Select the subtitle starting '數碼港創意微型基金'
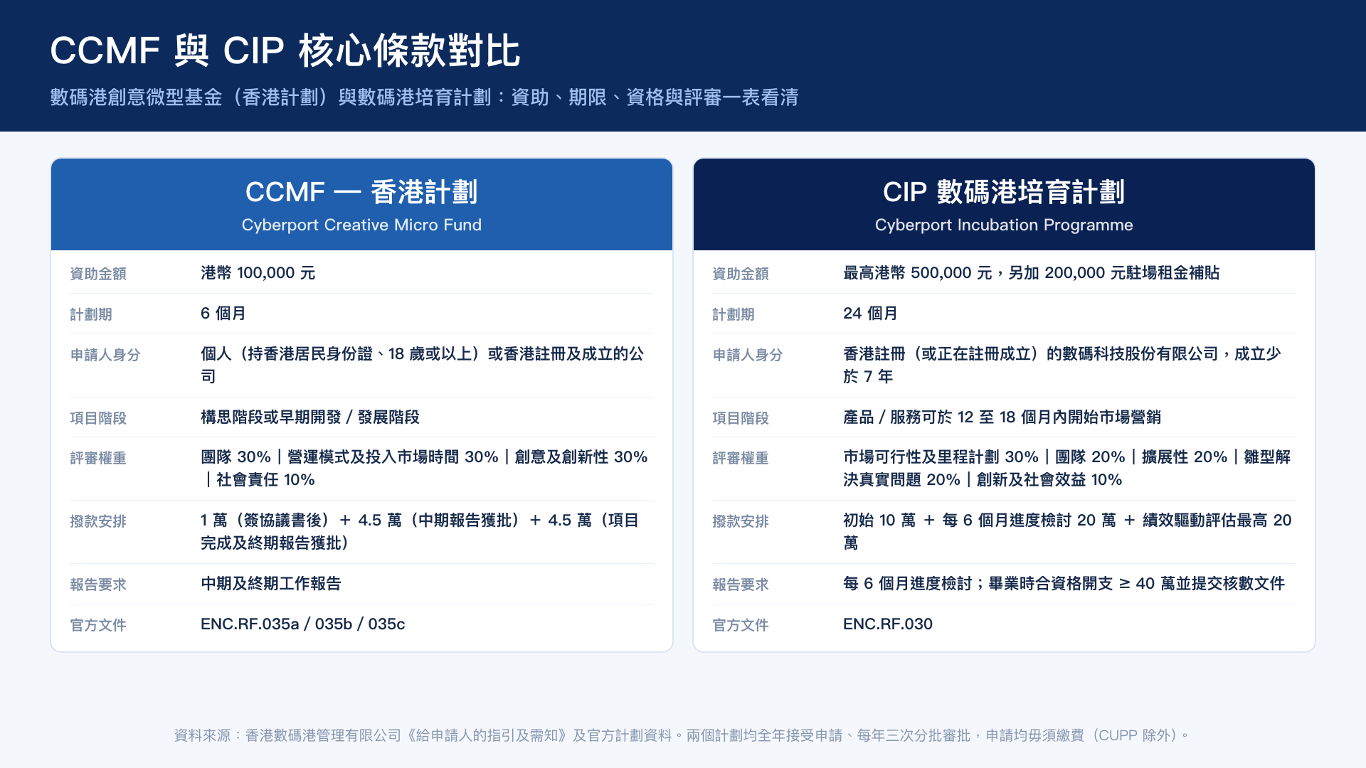The image size is (1366, 768). [x=424, y=97]
